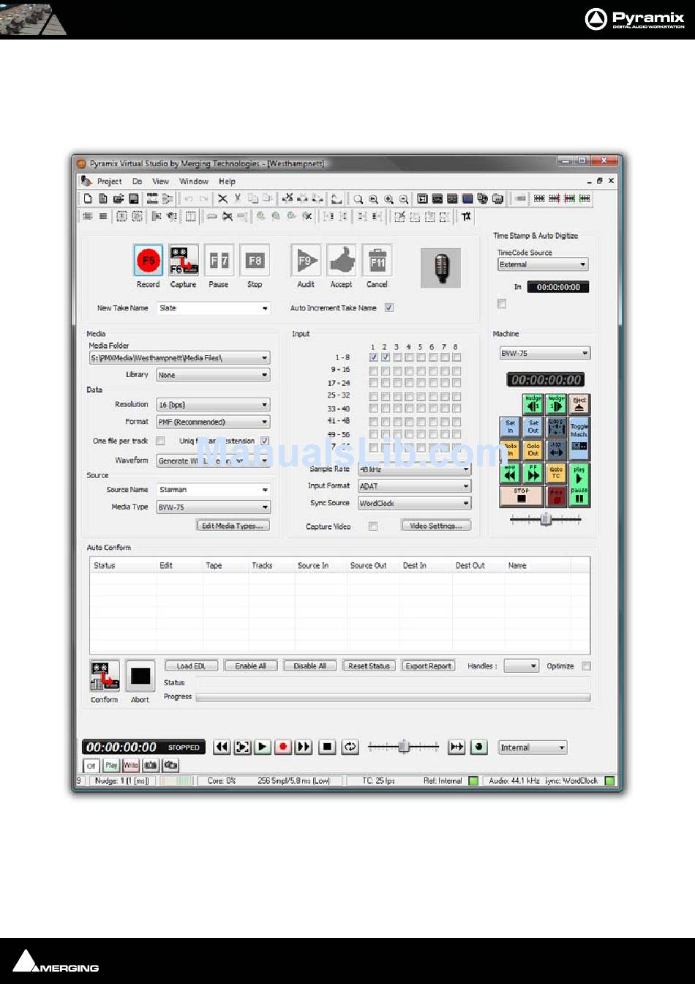Click the Play automation mode button
The width and height of the screenshot is (695, 984).
(111, 765)
